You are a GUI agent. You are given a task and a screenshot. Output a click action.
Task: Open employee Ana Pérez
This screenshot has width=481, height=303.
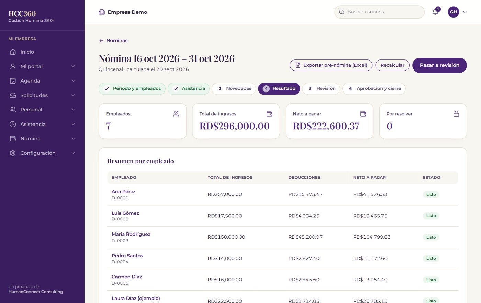[x=124, y=192]
